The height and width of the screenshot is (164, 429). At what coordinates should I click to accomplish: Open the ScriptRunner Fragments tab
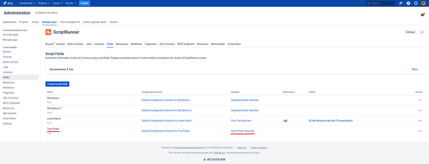point(150,44)
